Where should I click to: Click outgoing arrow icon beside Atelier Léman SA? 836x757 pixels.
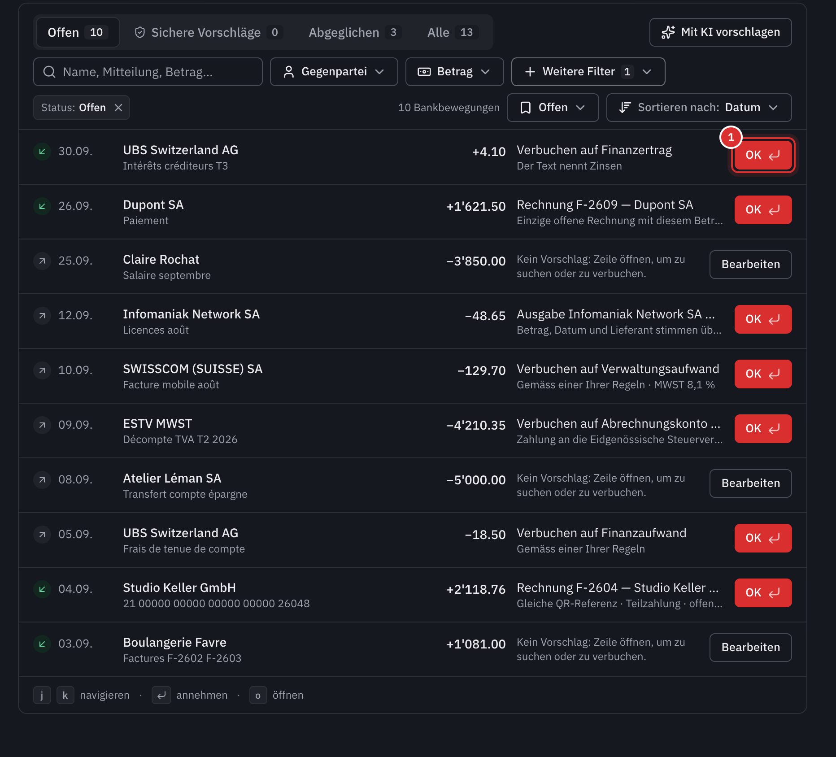coord(42,480)
